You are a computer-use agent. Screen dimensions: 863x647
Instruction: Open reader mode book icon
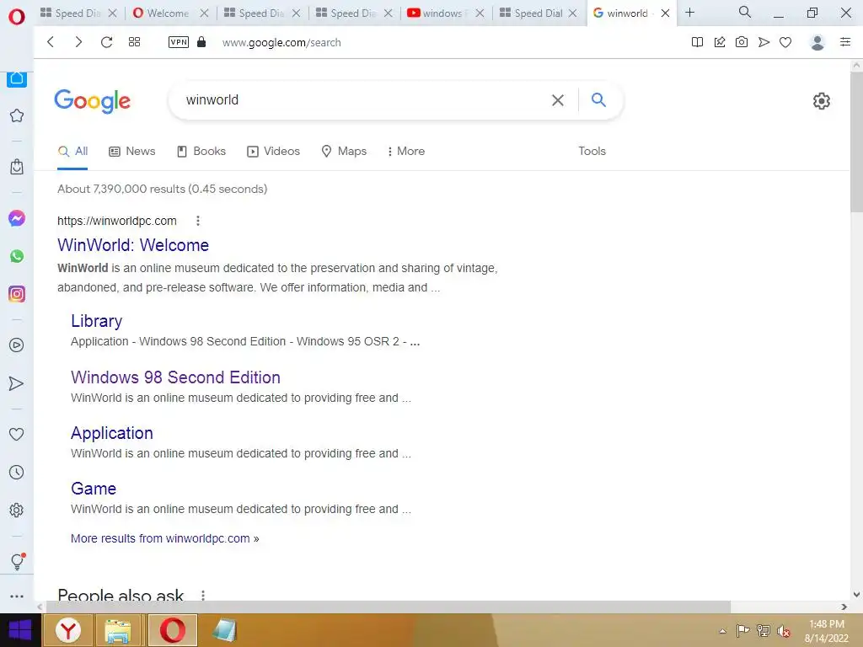point(697,42)
